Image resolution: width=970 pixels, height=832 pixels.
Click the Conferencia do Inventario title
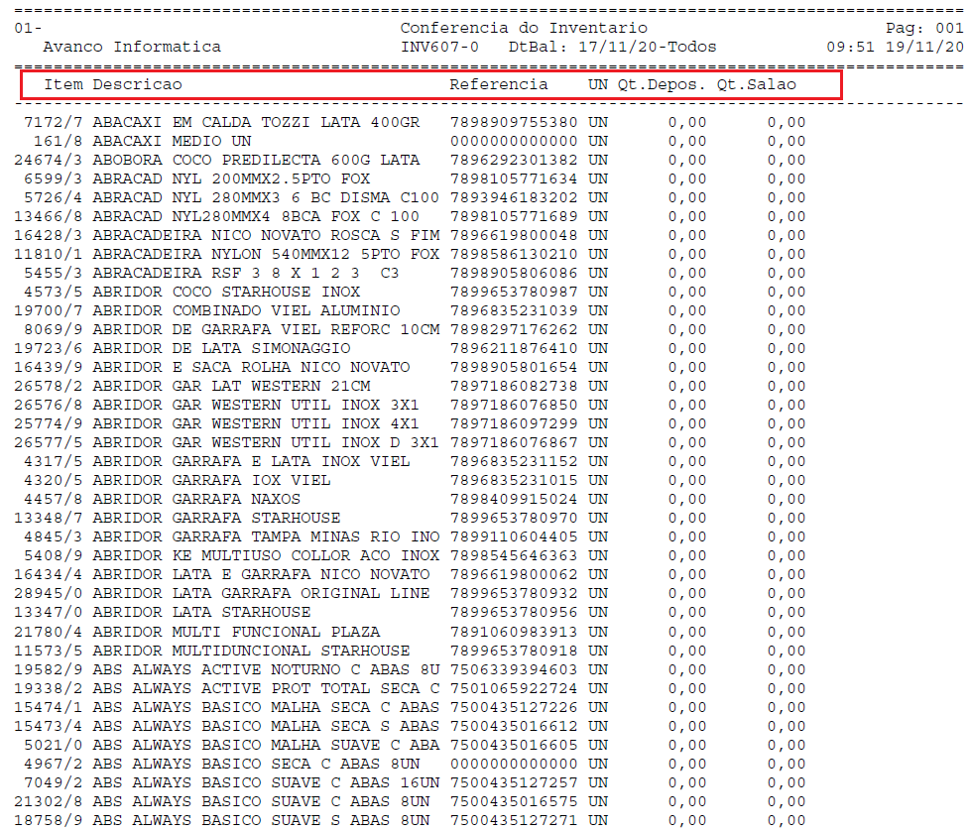pos(523,29)
